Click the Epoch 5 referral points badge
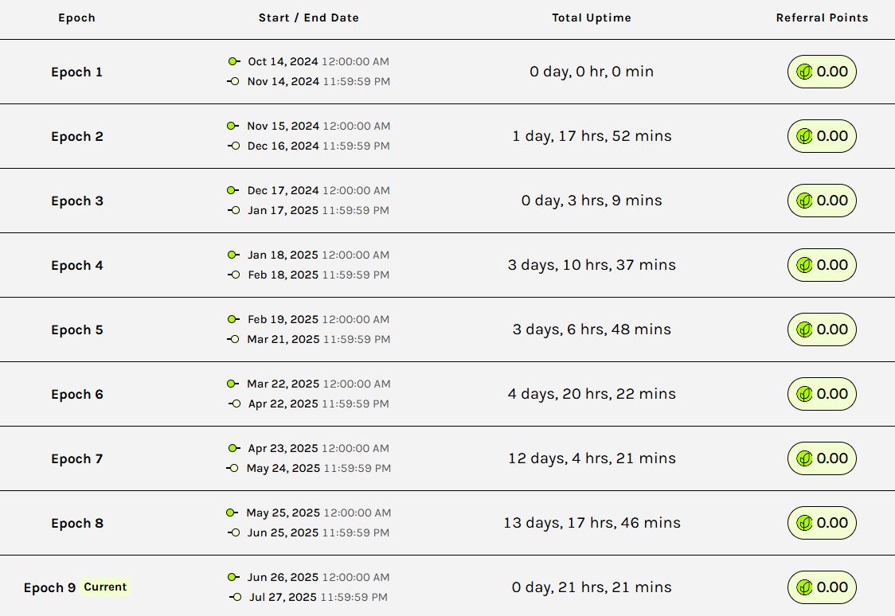This screenshot has width=895, height=616. click(x=822, y=329)
